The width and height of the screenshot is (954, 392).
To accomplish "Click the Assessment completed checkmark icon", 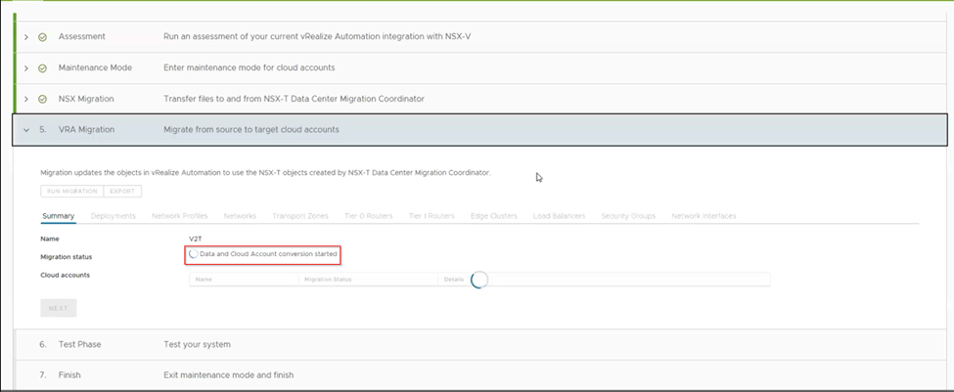I will [x=42, y=37].
